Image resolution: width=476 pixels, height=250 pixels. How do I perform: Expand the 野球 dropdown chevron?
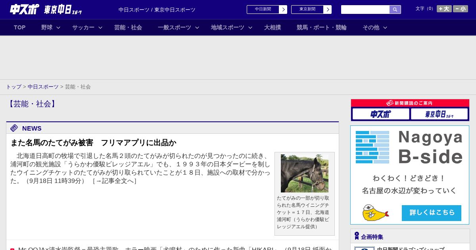click(x=58, y=27)
